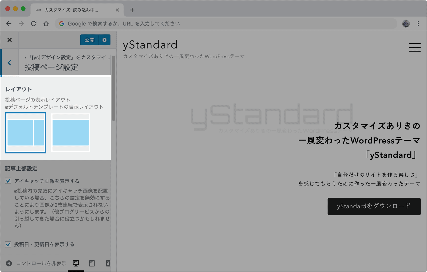This screenshot has width=427, height=272.
Task: Click the 投稿ページ設定 section heading
Action: coord(51,67)
